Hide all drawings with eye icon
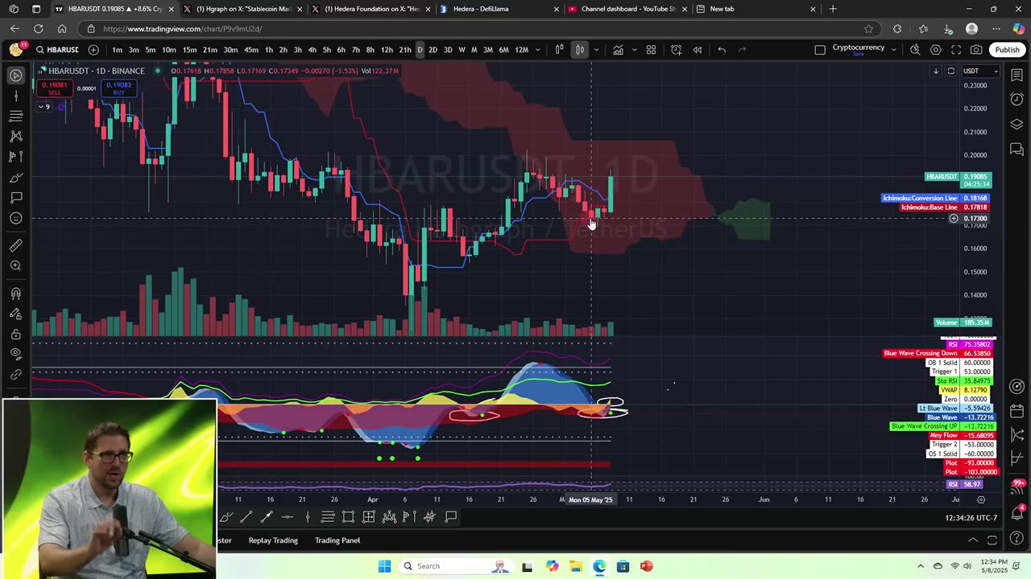The height and width of the screenshot is (579, 1031). pyautogui.click(x=16, y=354)
